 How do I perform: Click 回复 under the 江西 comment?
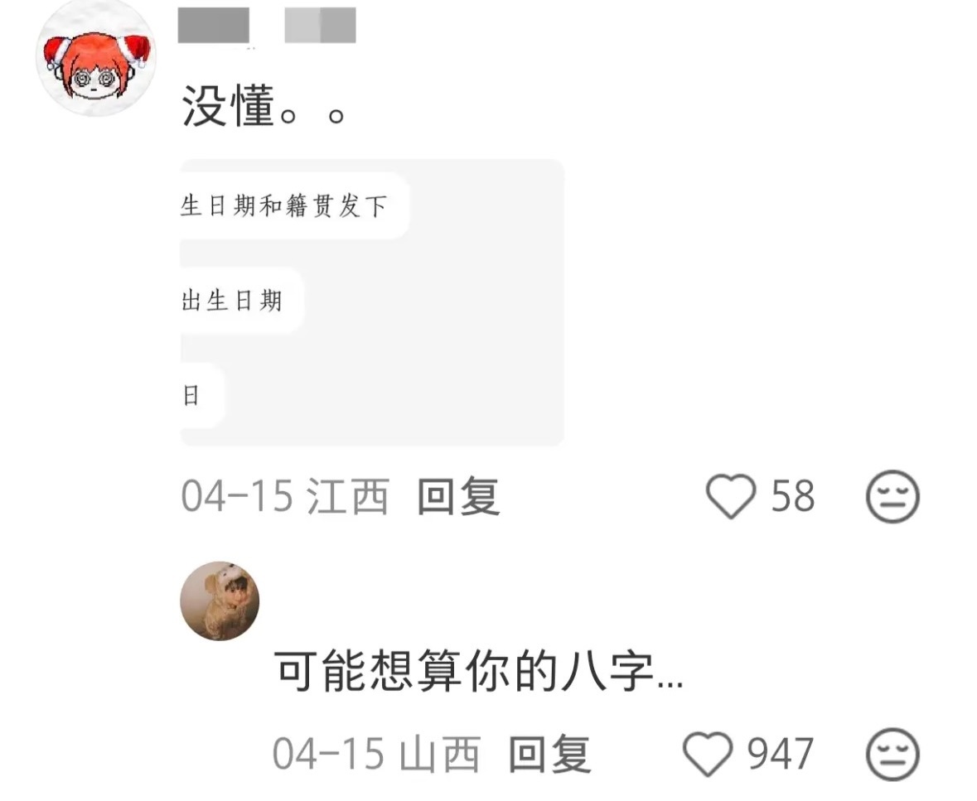pos(458,496)
